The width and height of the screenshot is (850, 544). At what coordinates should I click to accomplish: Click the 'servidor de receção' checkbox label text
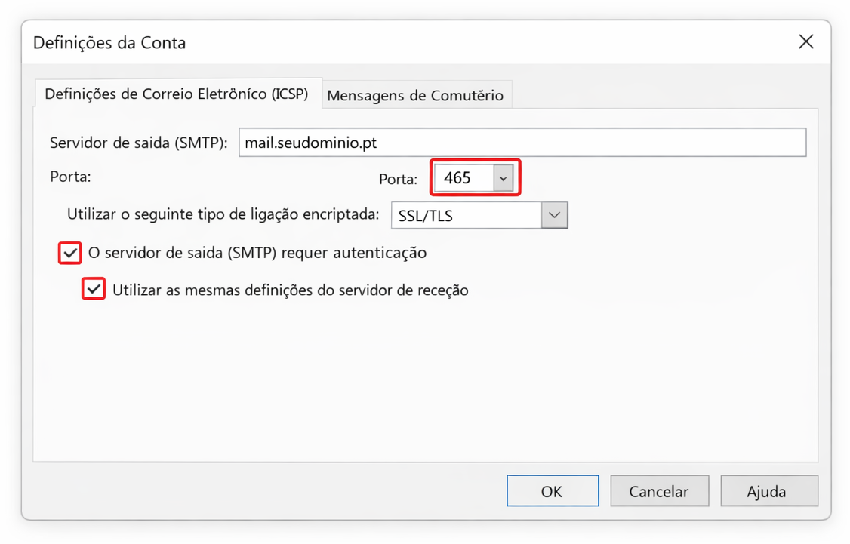click(290, 290)
